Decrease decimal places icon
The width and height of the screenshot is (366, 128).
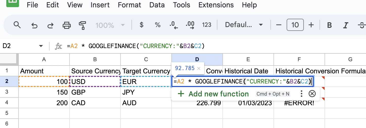coord(174,25)
